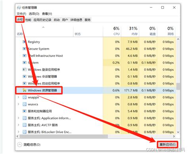Click the BitLocker Drive Enc... host icon
Image resolution: width=188 pixels, height=154 pixels.
coord(24,132)
